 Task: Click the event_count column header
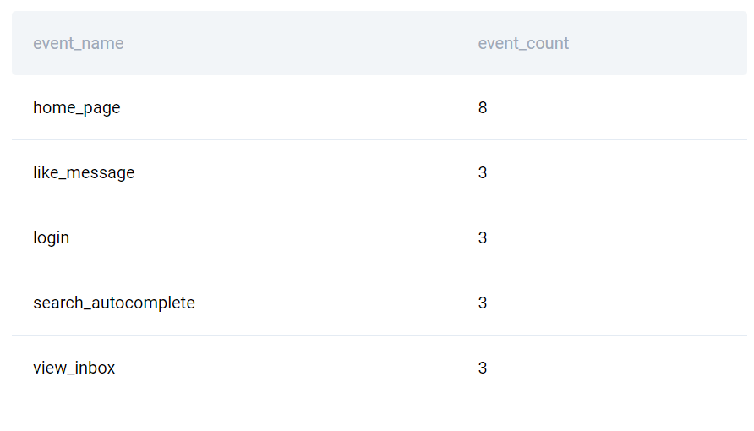click(523, 43)
